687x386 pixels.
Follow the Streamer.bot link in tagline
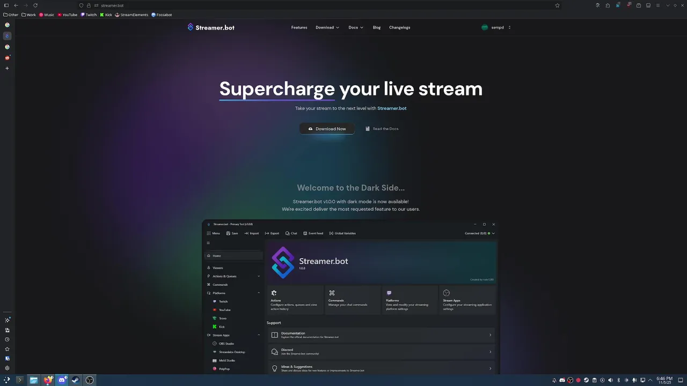click(x=392, y=108)
